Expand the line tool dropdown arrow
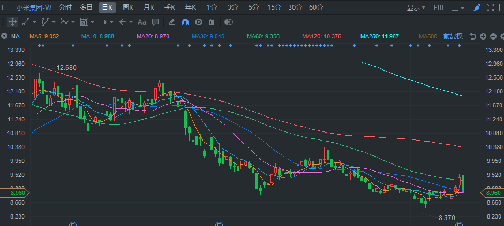The height and width of the screenshot is (226, 504). pos(34,22)
